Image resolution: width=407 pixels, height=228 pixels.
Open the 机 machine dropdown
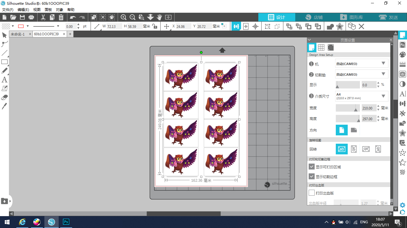[362, 64]
